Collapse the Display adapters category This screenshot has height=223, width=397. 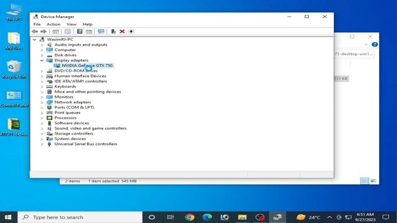coord(42,61)
